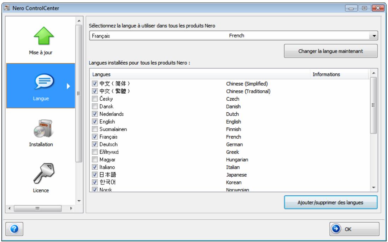Select the Danish row text

[233, 106]
